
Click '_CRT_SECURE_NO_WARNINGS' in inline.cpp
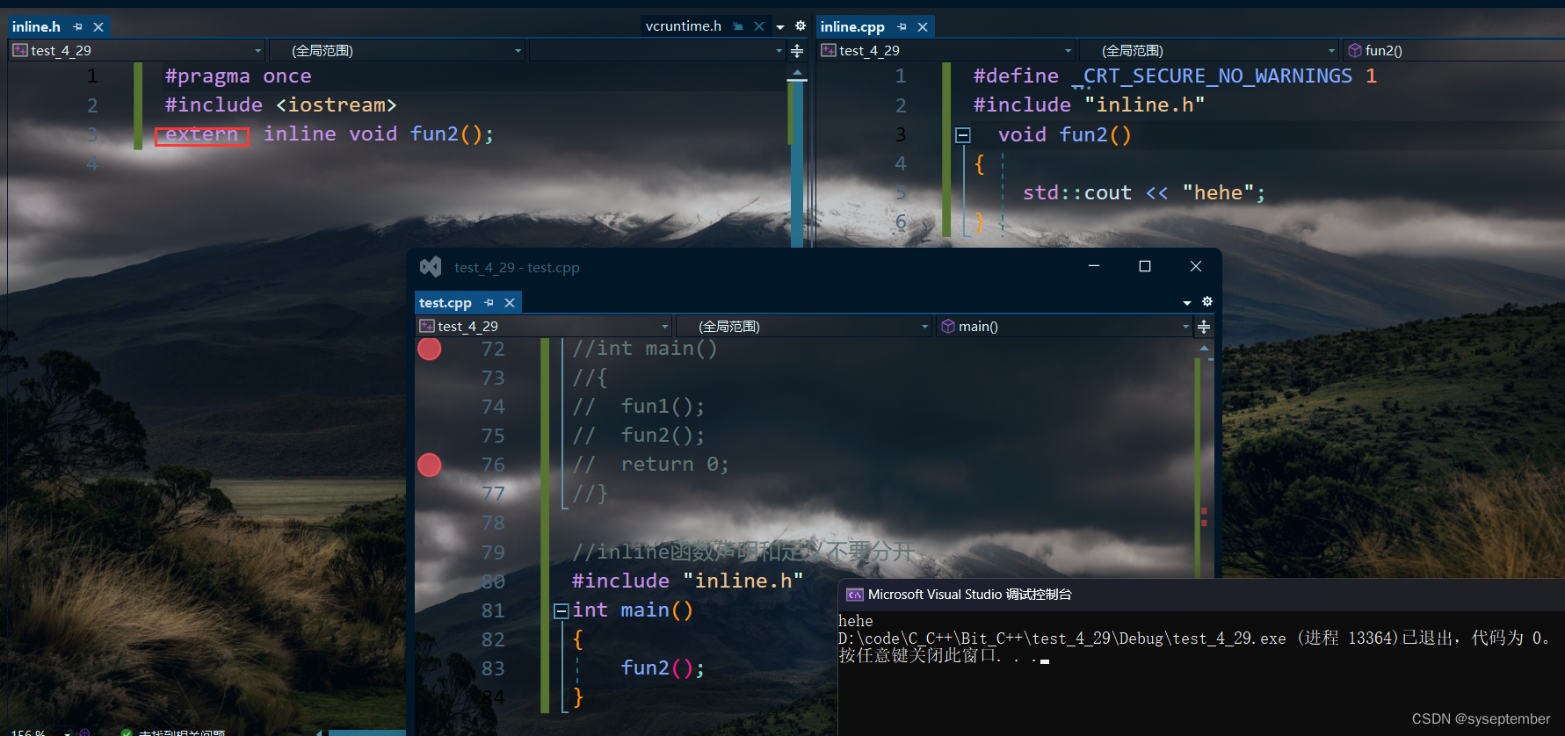point(1213,76)
